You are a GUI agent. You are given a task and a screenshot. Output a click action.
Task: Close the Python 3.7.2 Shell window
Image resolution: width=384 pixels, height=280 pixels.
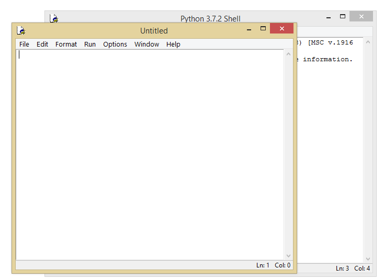pyautogui.click(x=361, y=16)
